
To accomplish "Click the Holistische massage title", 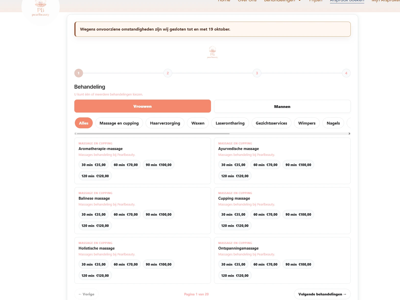I will click(x=97, y=248).
